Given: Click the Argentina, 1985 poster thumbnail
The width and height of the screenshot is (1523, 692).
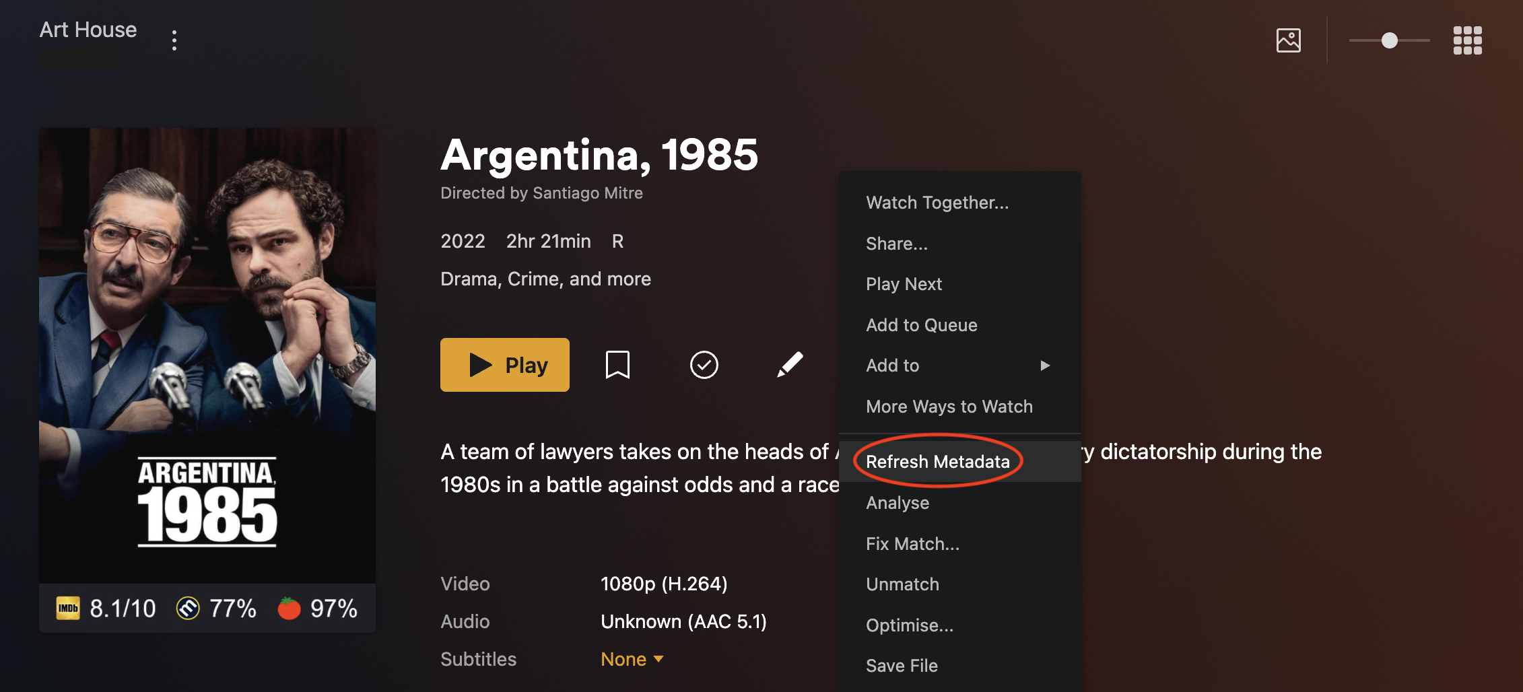Looking at the screenshot, I should click(207, 355).
